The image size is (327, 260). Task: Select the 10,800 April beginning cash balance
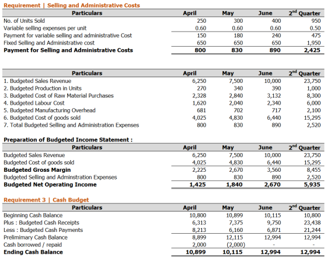[198, 216]
